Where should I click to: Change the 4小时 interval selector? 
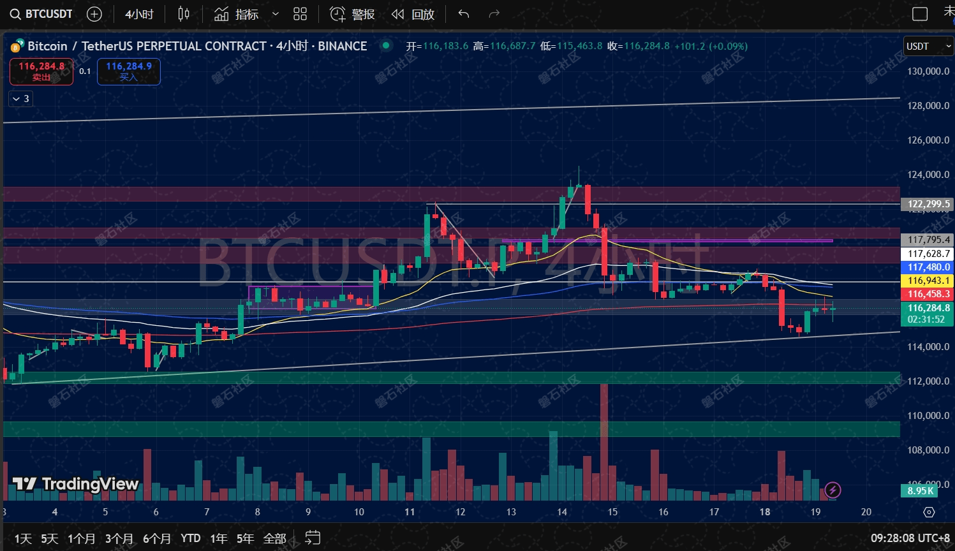tap(139, 14)
